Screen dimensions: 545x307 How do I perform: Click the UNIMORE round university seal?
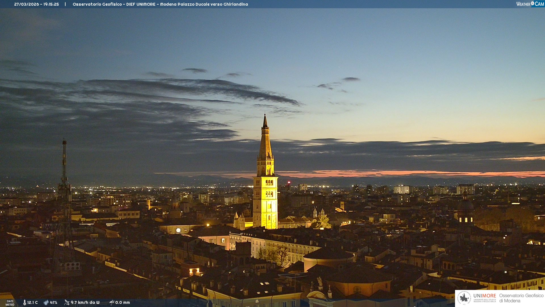pyautogui.click(x=464, y=298)
